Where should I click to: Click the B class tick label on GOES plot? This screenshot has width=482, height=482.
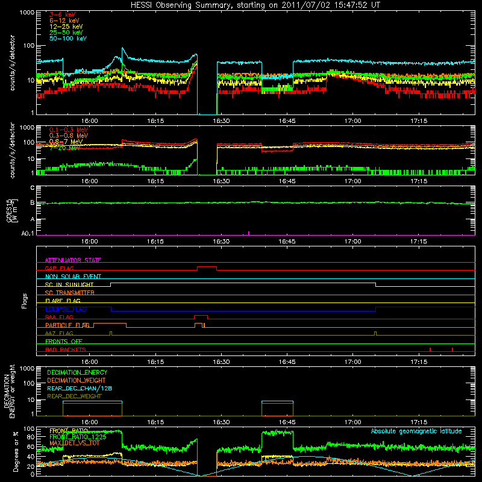click(33, 203)
